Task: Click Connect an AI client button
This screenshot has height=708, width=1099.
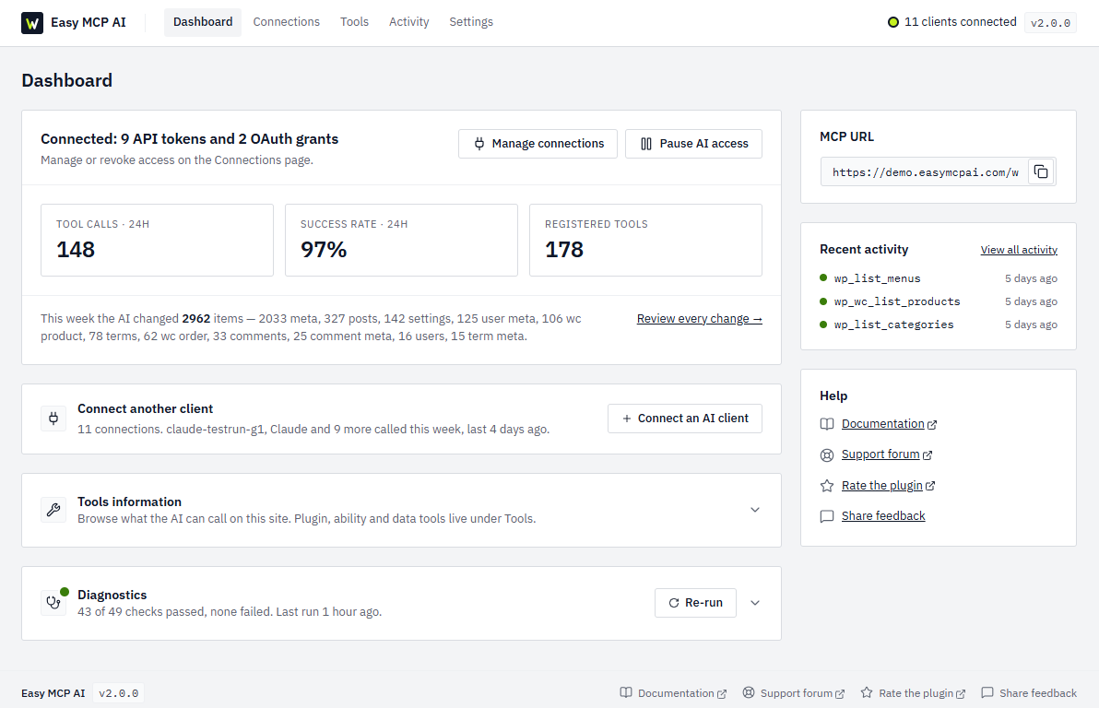Action: coord(685,419)
